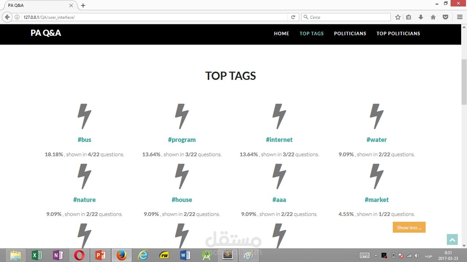Open the #bus tag link

coord(84,140)
